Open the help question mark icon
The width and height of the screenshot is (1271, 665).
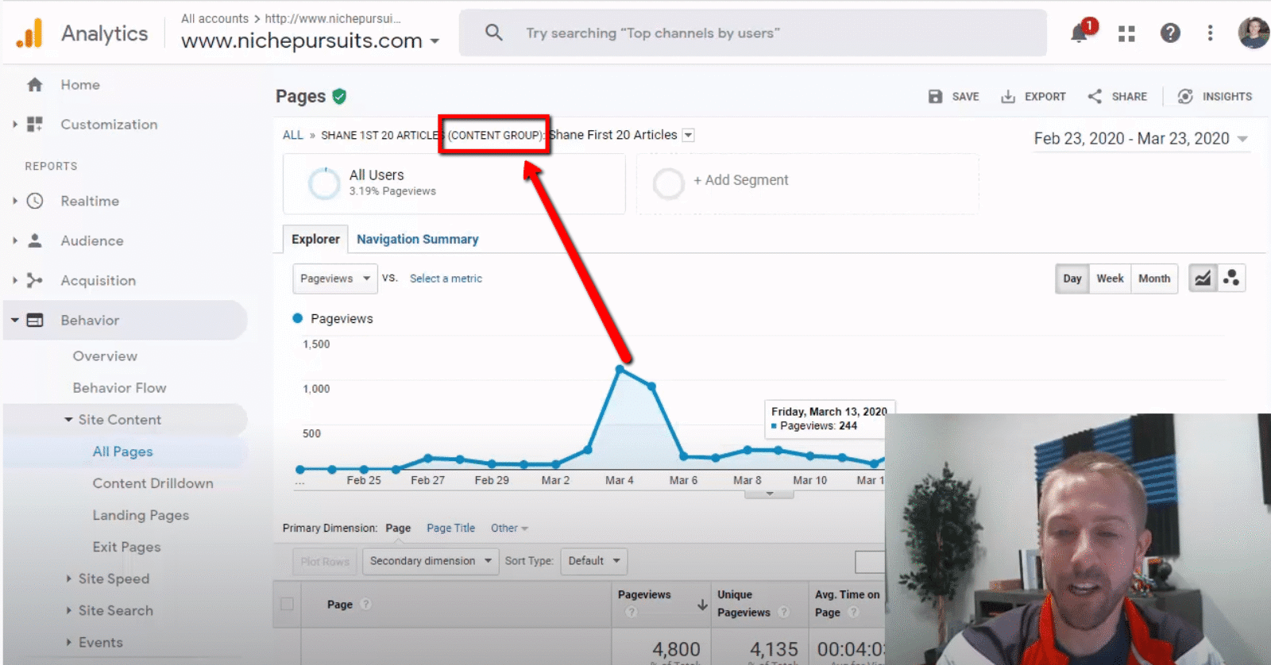click(1170, 33)
